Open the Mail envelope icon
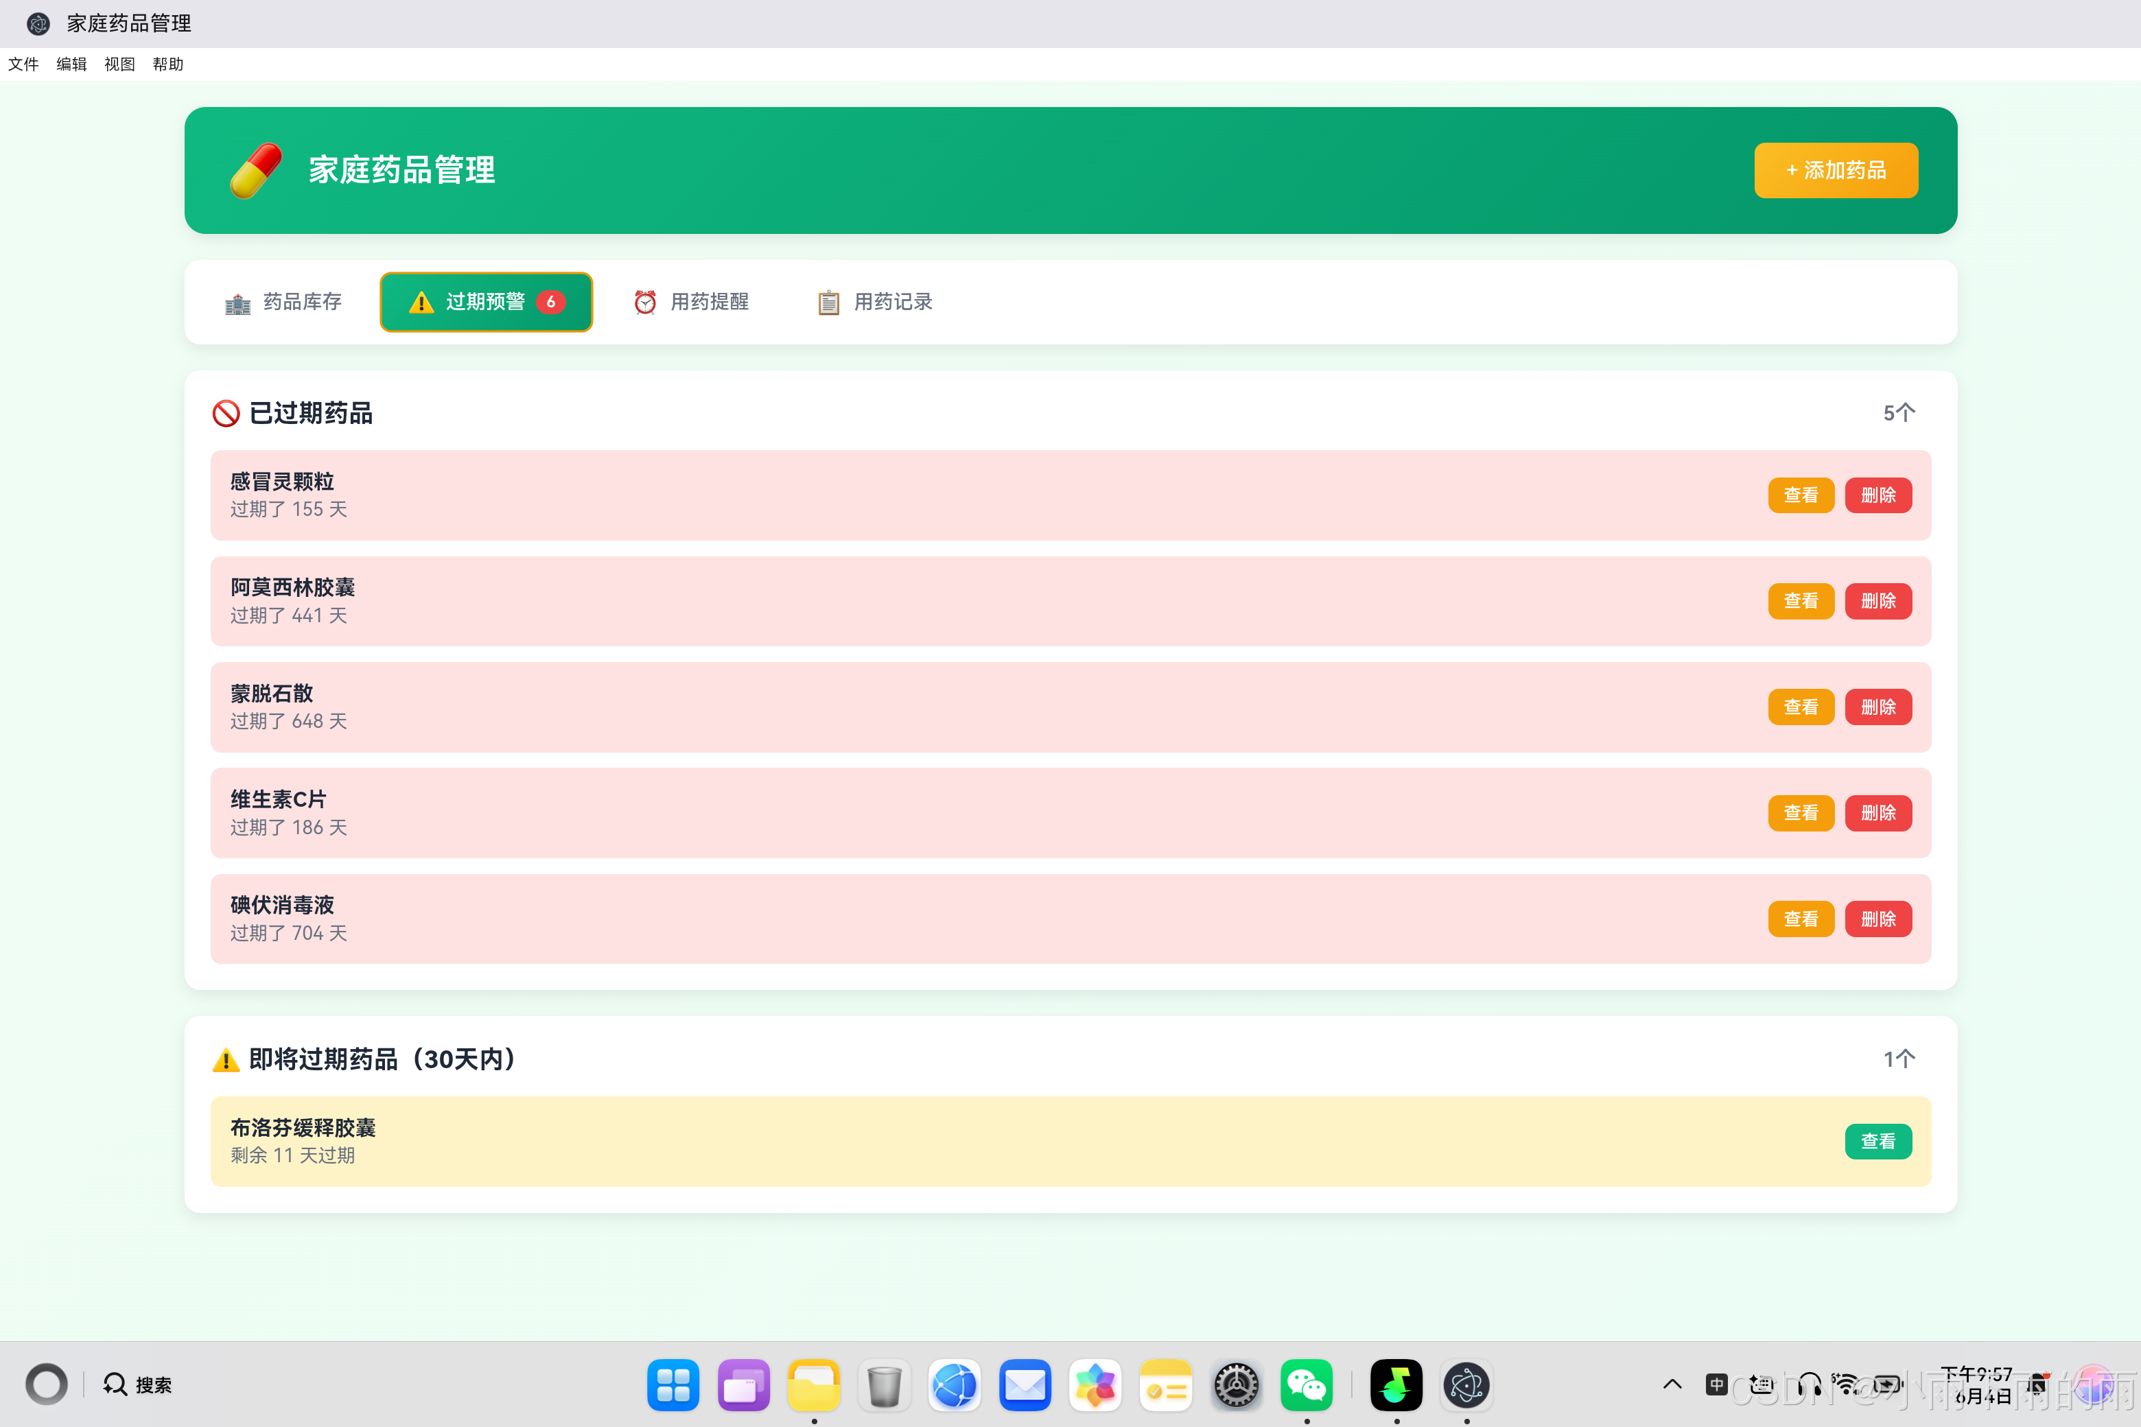This screenshot has height=1427, width=2141. click(1025, 1384)
